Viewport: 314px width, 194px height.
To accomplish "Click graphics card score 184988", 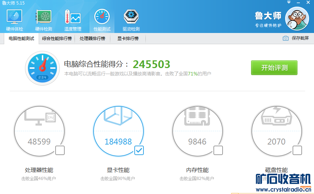I will coord(118,142).
